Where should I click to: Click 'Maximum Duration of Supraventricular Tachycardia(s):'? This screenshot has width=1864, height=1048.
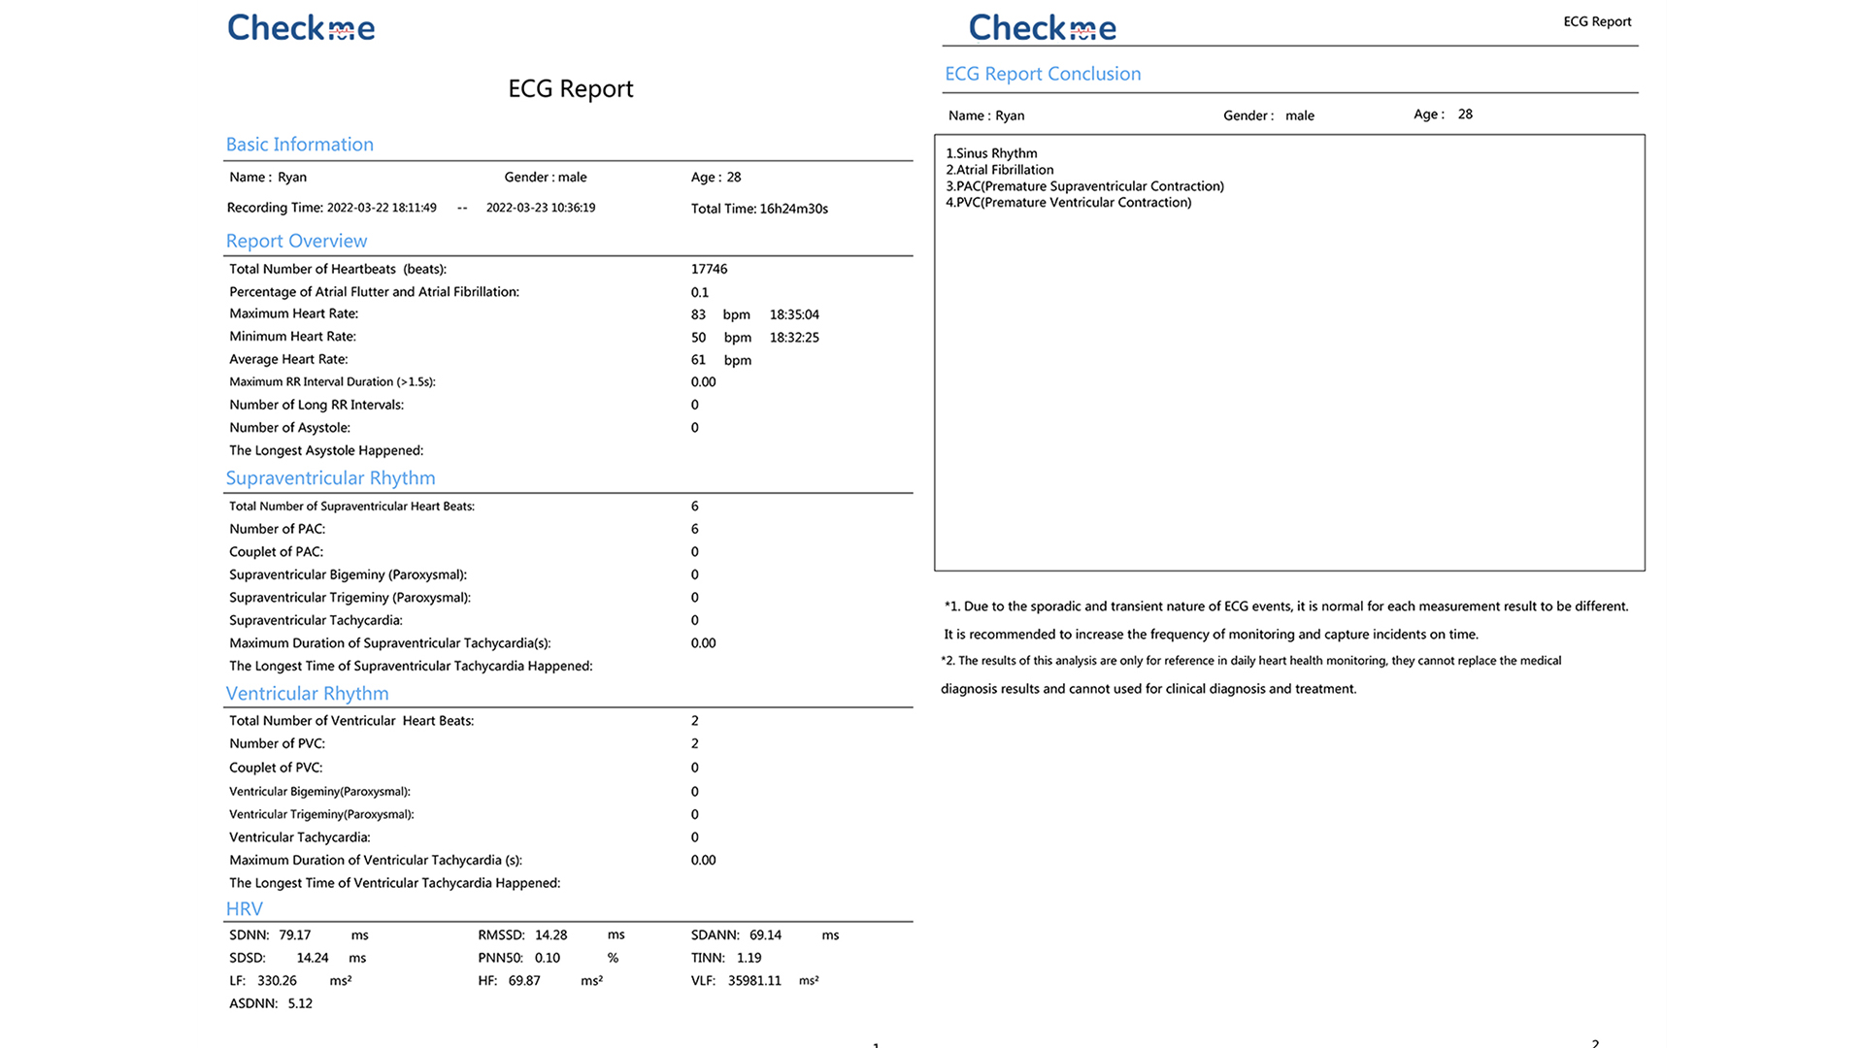click(x=390, y=643)
